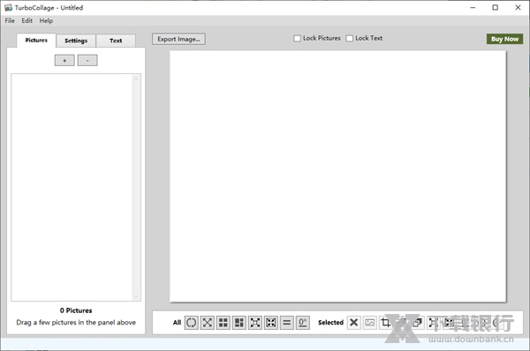
Task: Switch to the Pictures tab
Action: 36,41
